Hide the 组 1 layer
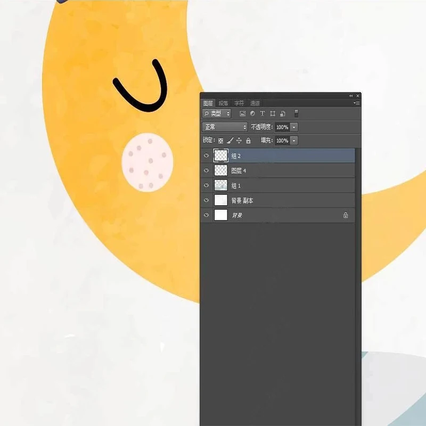Screen dimensions: 426x426 pyautogui.click(x=207, y=185)
